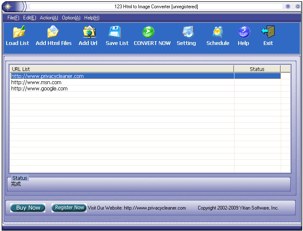The width and height of the screenshot is (303, 231).
Task: Click the Add Url icon
Action: point(88,33)
